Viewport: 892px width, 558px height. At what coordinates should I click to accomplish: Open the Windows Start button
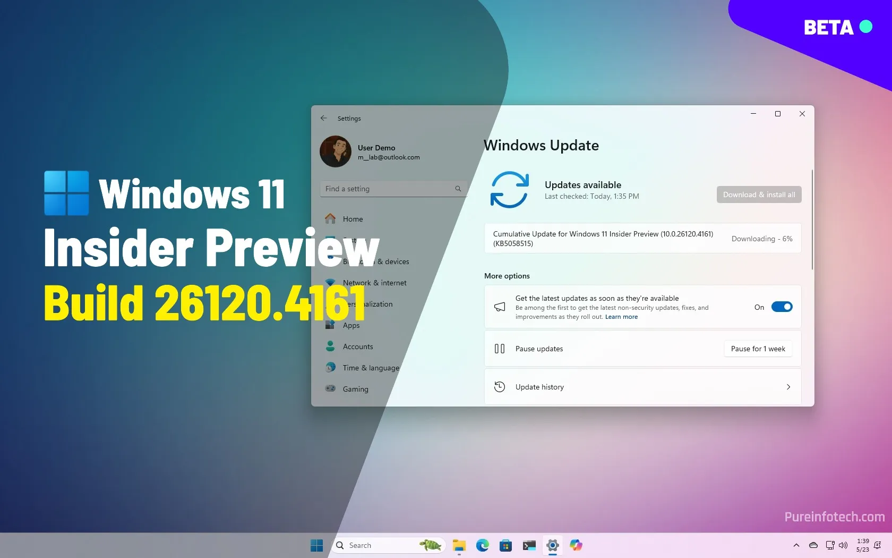point(316,545)
